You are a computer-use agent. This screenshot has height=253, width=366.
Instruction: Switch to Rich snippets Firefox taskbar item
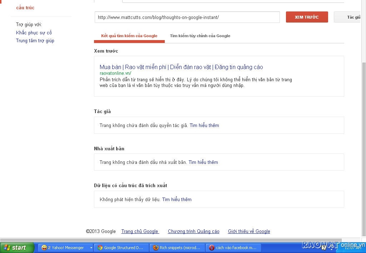[x=177, y=248]
